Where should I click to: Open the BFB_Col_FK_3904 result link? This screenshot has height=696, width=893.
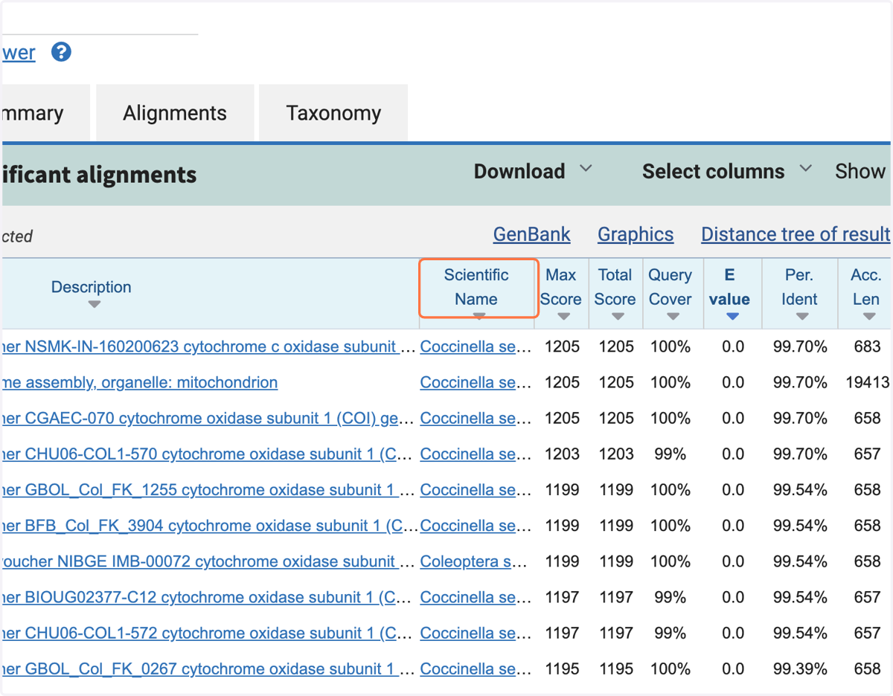(209, 525)
